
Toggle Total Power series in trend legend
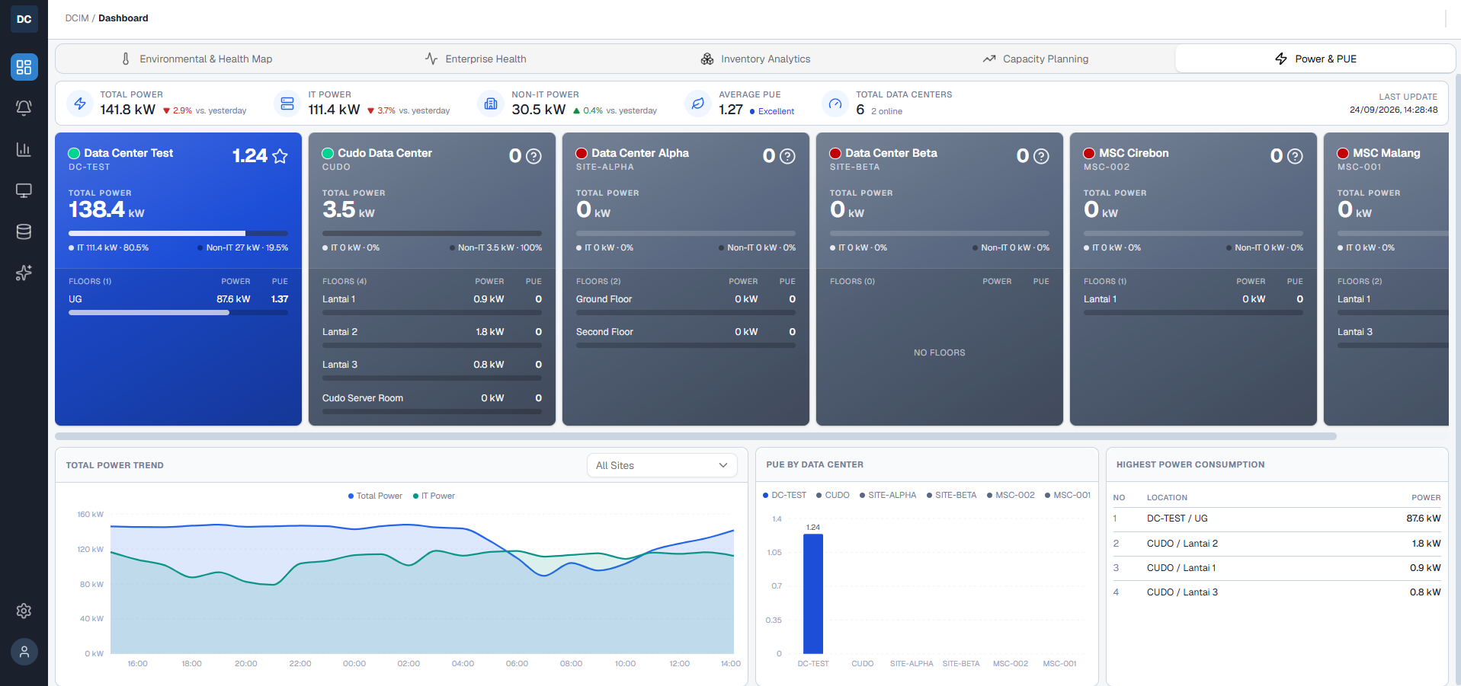coord(375,496)
